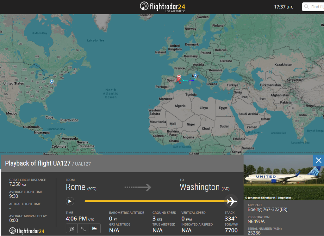Click the serial number 25286
The image size is (324, 236).
point(254,233)
